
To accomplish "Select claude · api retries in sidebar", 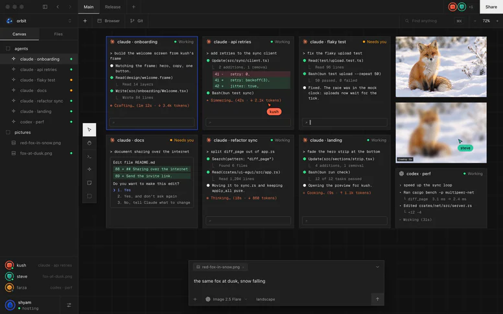I will [39, 69].
